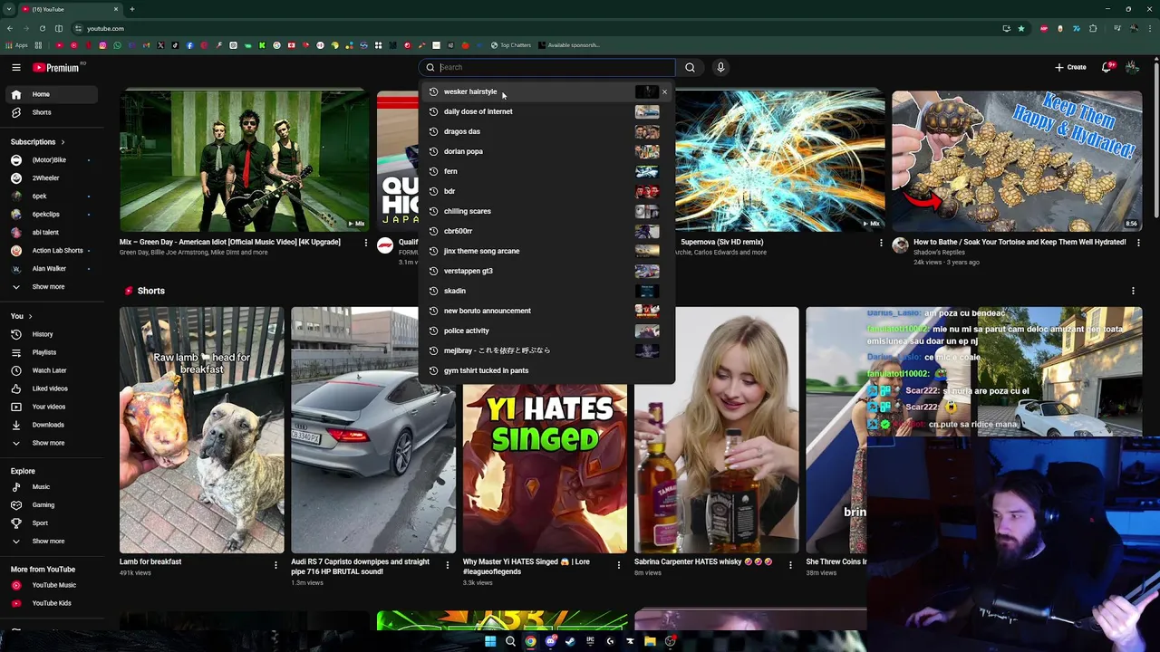
Task: Open options for Audi RS 7 short
Action: pos(447,565)
